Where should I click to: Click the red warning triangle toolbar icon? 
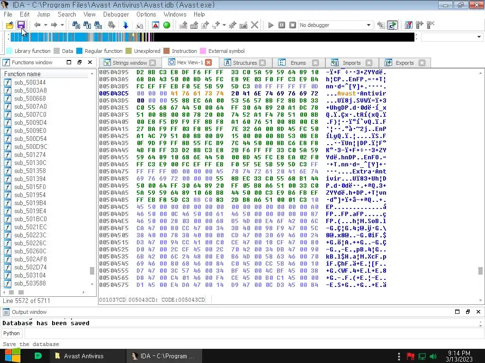pos(155,25)
